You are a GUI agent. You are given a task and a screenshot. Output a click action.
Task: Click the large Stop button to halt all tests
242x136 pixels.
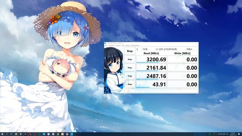130,51
